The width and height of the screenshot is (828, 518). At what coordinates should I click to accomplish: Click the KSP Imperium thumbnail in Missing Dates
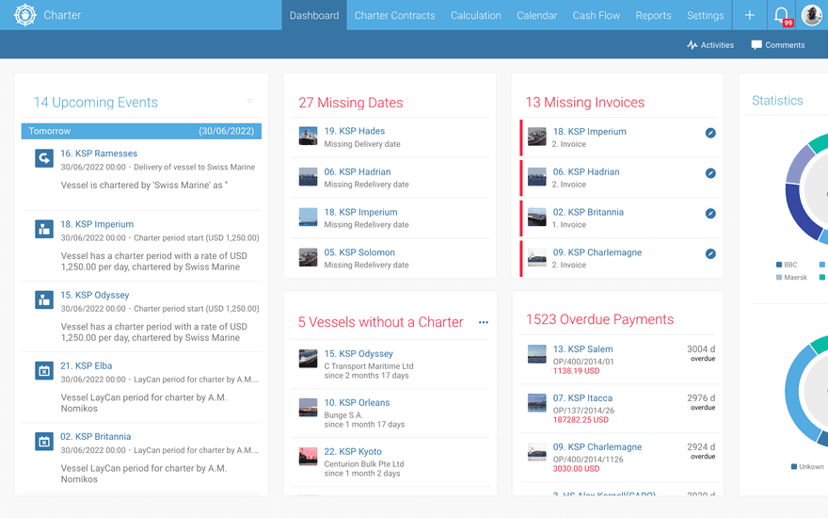[308, 217]
